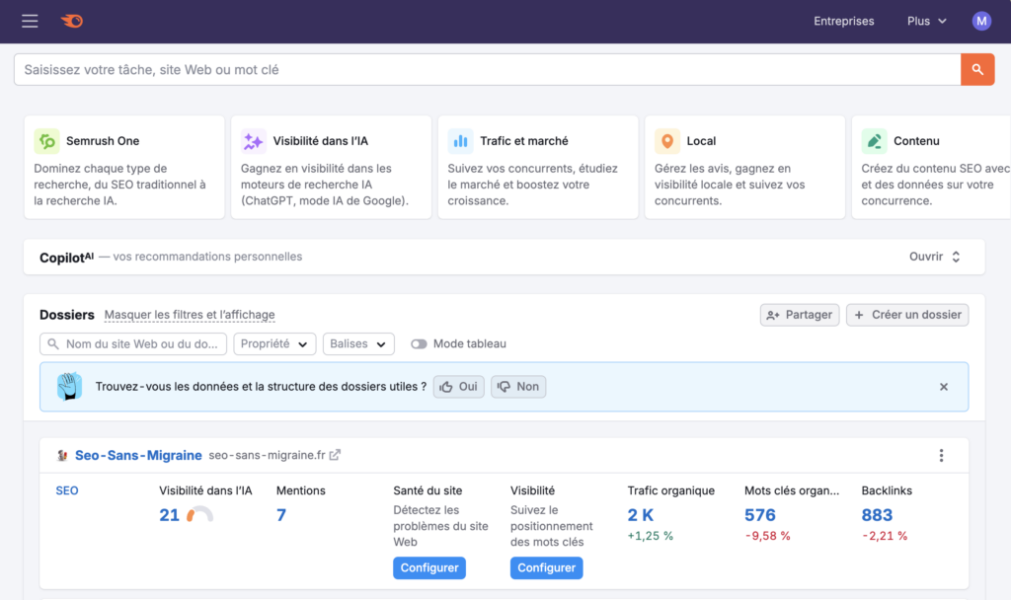1011x600 pixels.
Task: Click the Backlinks value 883
Action: coord(877,515)
